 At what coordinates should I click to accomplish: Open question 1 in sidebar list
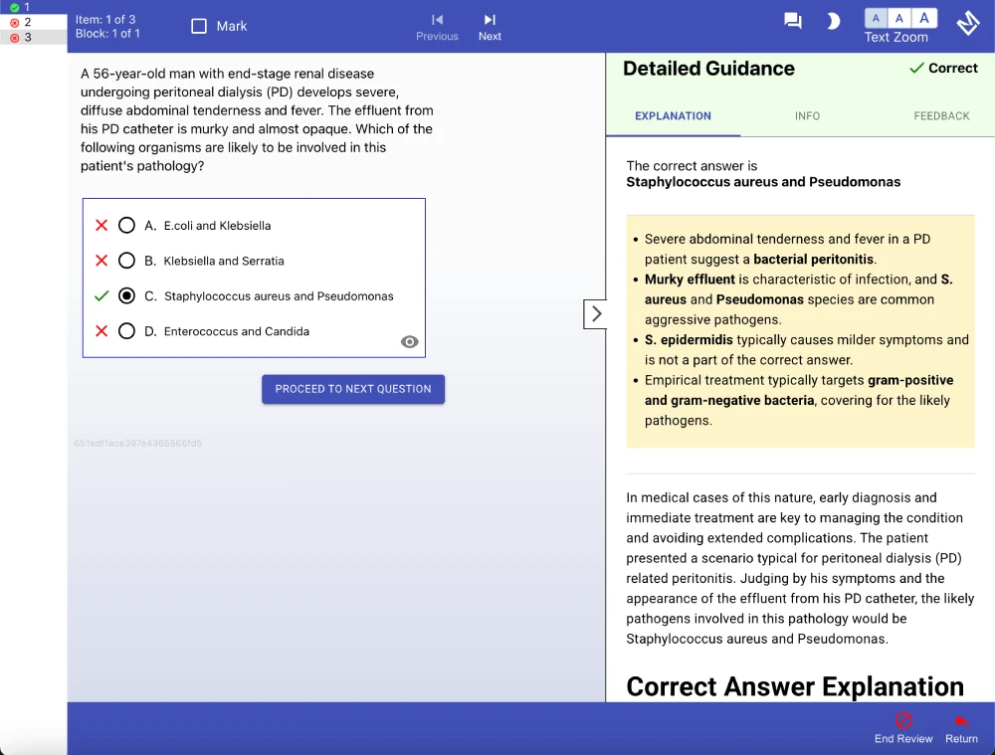pyautogui.click(x=33, y=7)
